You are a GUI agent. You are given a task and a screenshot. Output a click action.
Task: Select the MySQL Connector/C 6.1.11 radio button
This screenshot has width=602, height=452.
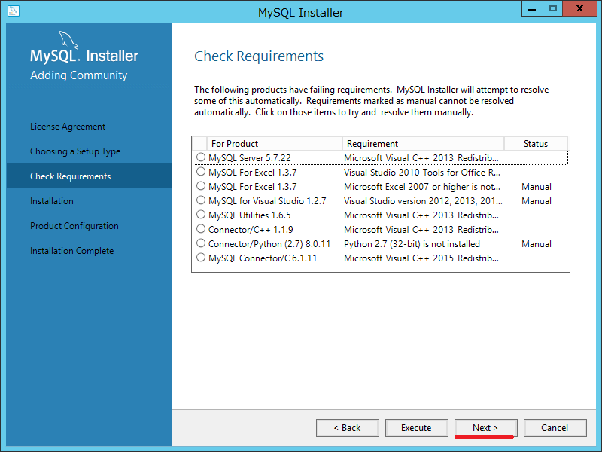201,258
